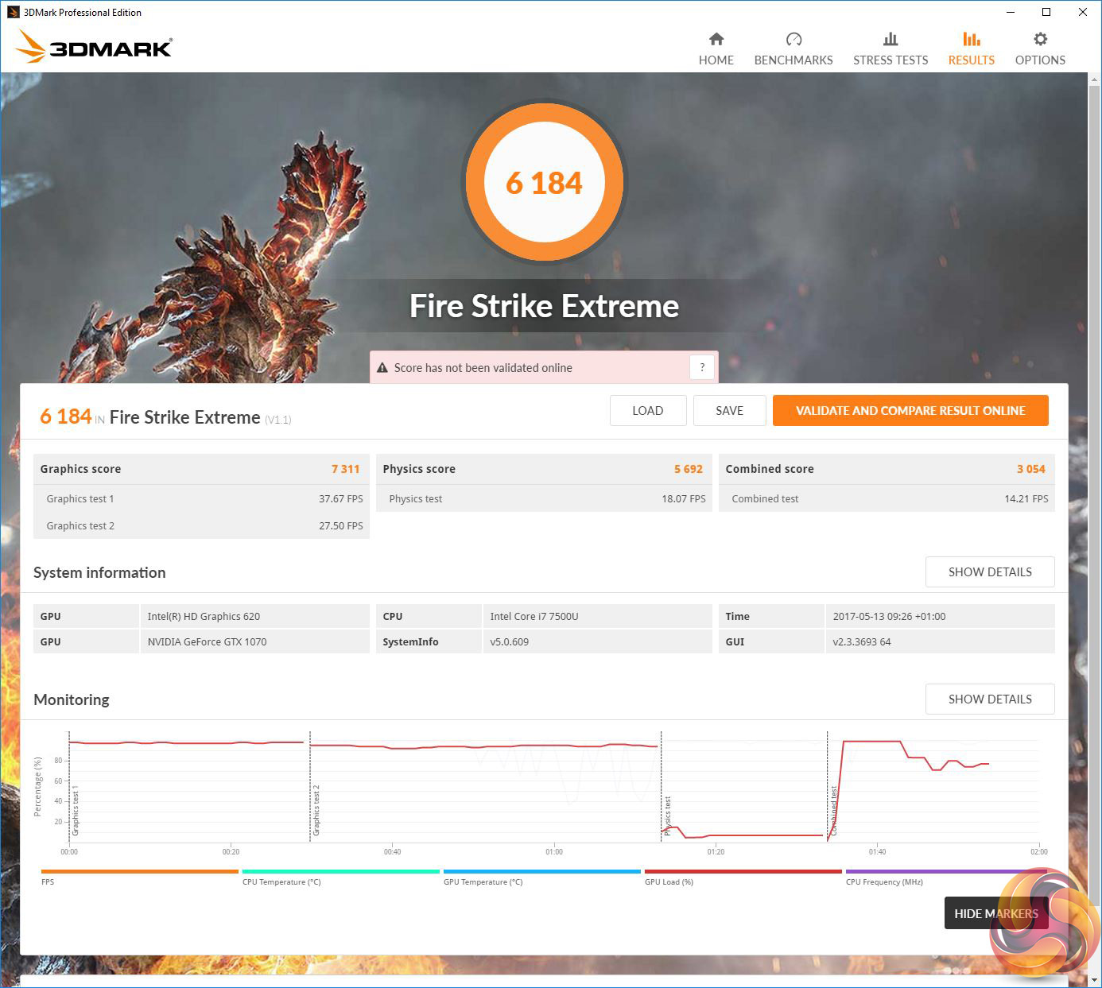Show details for System information
The height and width of the screenshot is (988, 1102).
[990, 572]
